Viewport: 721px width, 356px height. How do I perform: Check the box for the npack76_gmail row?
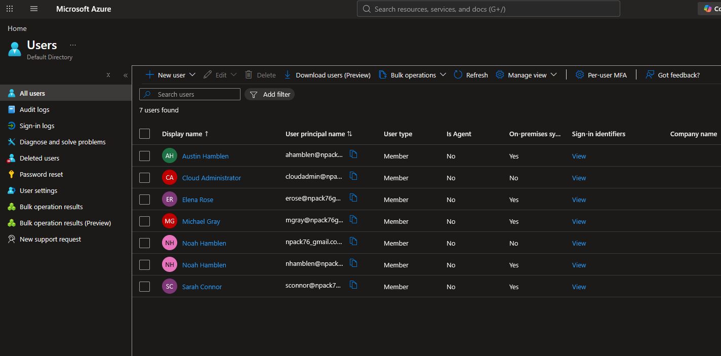pyautogui.click(x=144, y=243)
